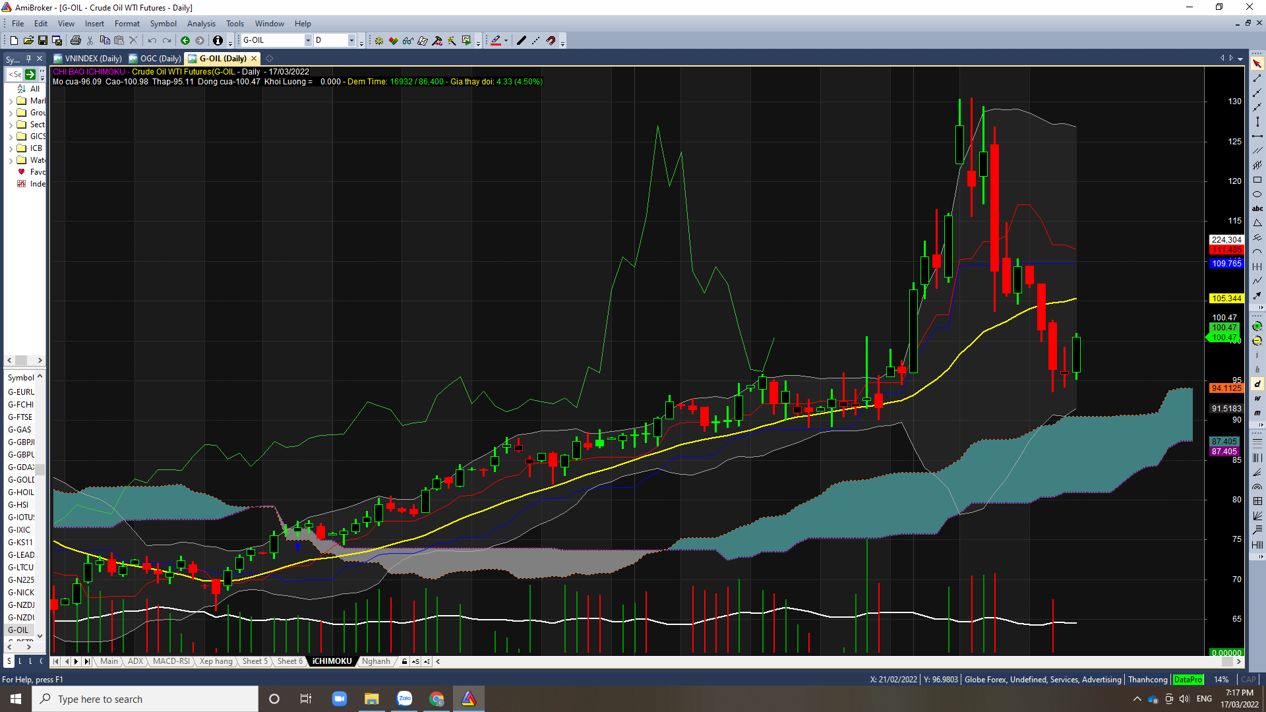Open the D interval dropdown

click(351, 41)
